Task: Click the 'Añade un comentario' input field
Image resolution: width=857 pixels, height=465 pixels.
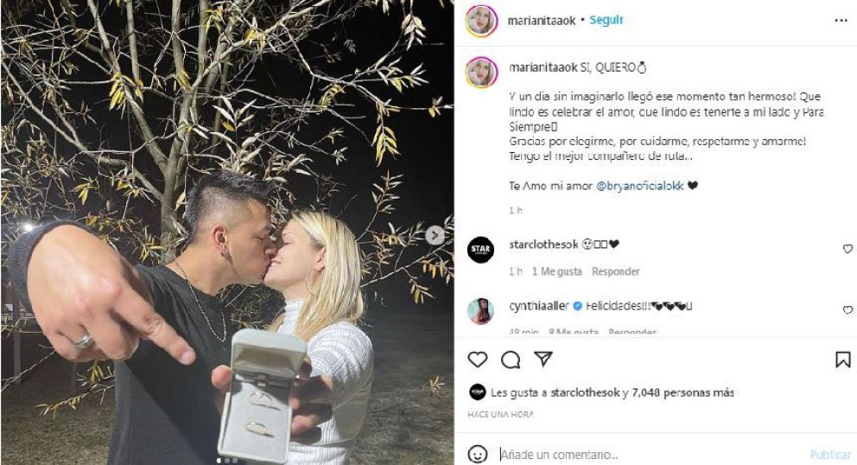Action: click(651, 455)
